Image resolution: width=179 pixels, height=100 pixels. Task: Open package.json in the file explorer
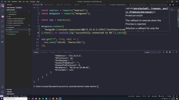click(x=12, y=34)
